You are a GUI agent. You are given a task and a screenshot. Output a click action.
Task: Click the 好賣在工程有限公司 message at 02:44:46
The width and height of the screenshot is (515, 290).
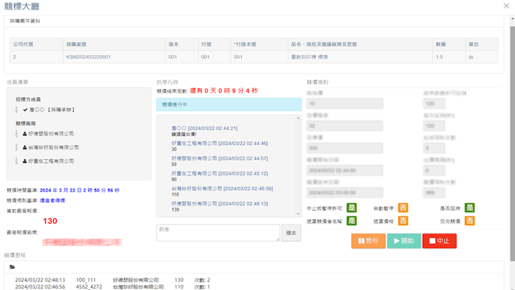[220, 143]
